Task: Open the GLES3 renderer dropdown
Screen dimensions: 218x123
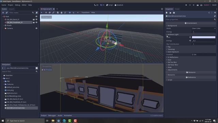Action: tap(207, 5)
